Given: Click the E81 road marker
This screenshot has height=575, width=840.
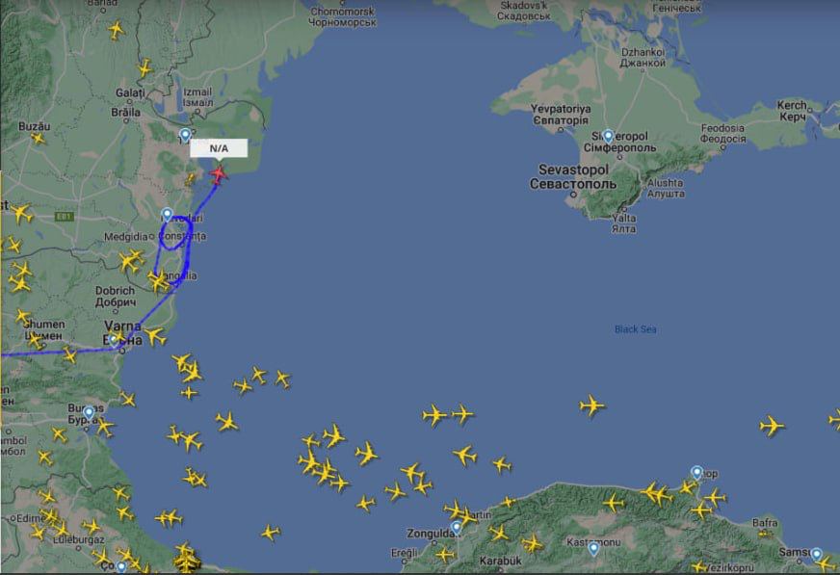Looking at the screenshot, I should tap(64, 217).
